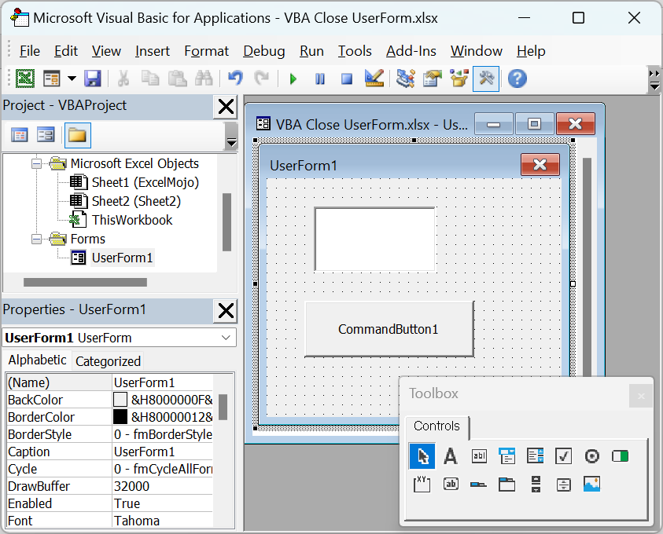Viewport: 663px width, 534px height.
Task: Collapse the Forms folder node
Action: (37, 240)
